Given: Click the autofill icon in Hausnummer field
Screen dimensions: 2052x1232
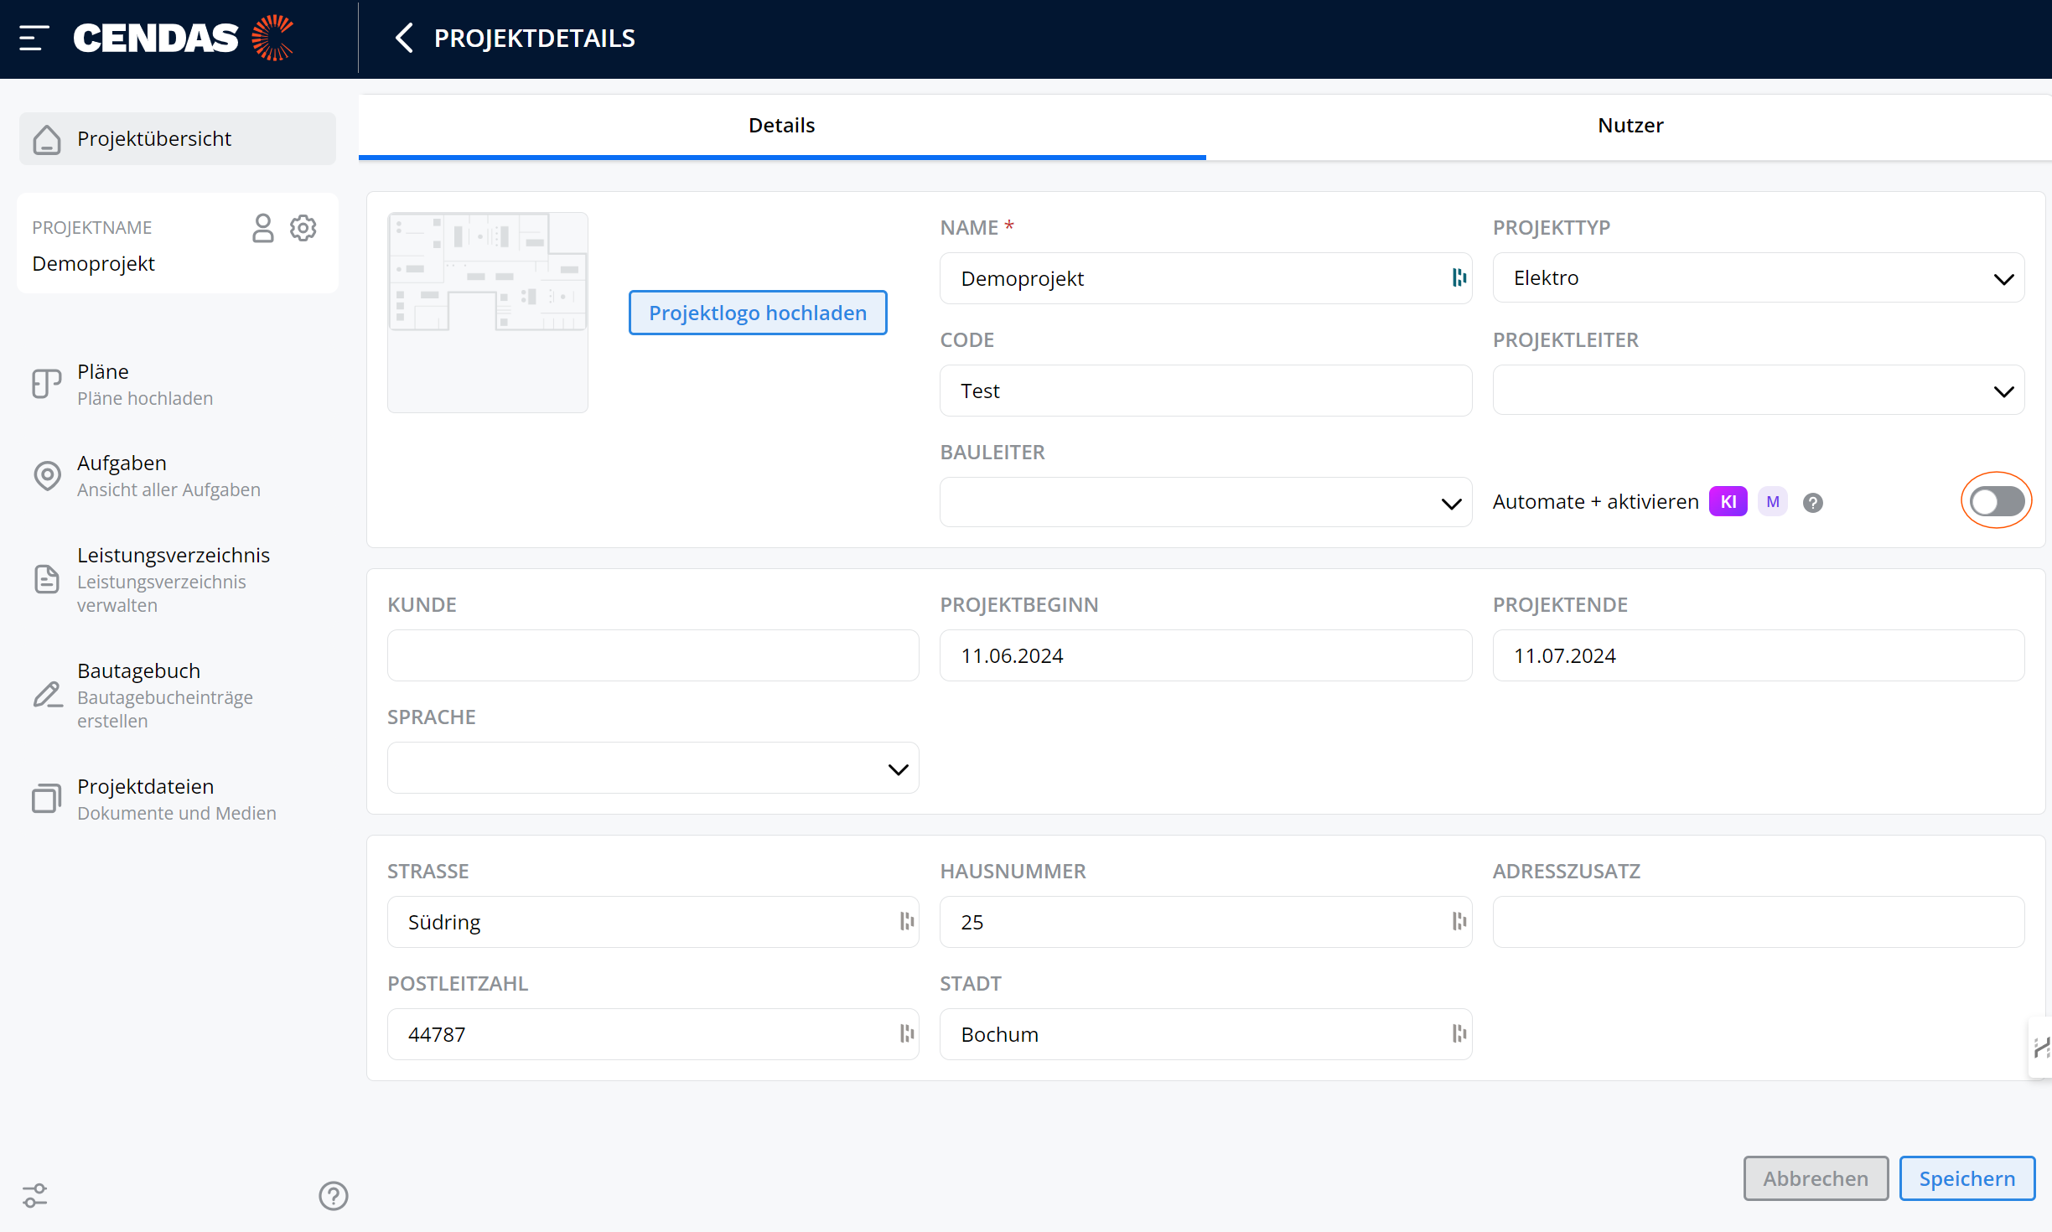Looking at the screenshot, I should 1459,921.
